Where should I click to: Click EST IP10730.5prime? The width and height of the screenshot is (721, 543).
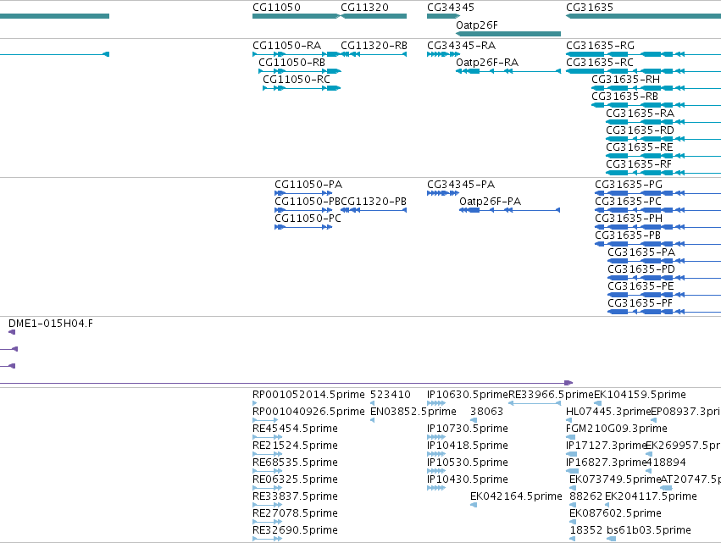coord(468,429)
